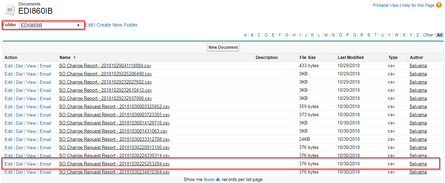Open author Selvama on 20181030225253284.csv row
Image resolution: width=445 pixels, height=183 pixels.
418,164
